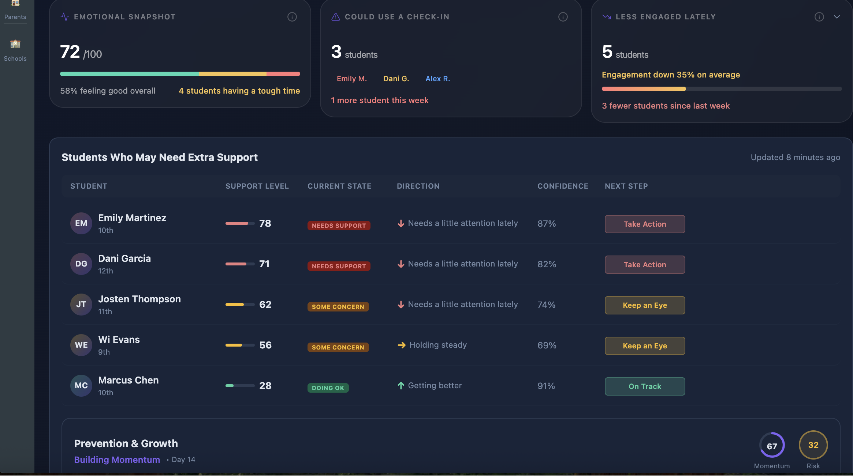This screenshot has width=853, height=476.
Task: Click Could Use a Check-In info icon
Action: [x=563, y=17]
